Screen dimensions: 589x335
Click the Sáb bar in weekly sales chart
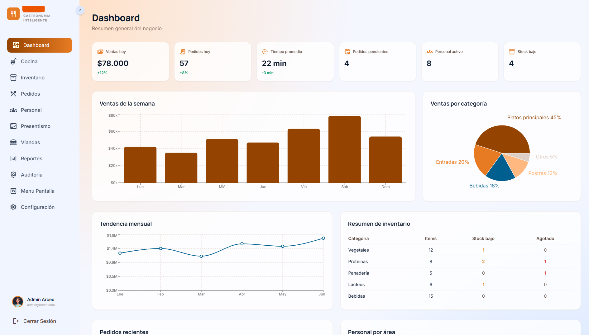[344, 149]
